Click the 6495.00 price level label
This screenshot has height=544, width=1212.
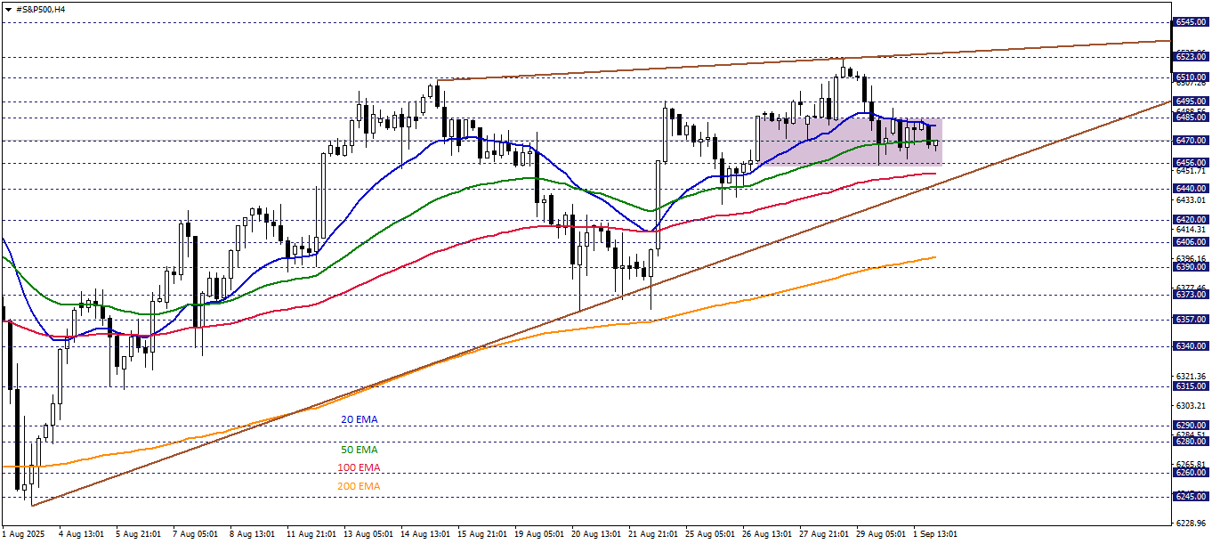coord(1190,101)
